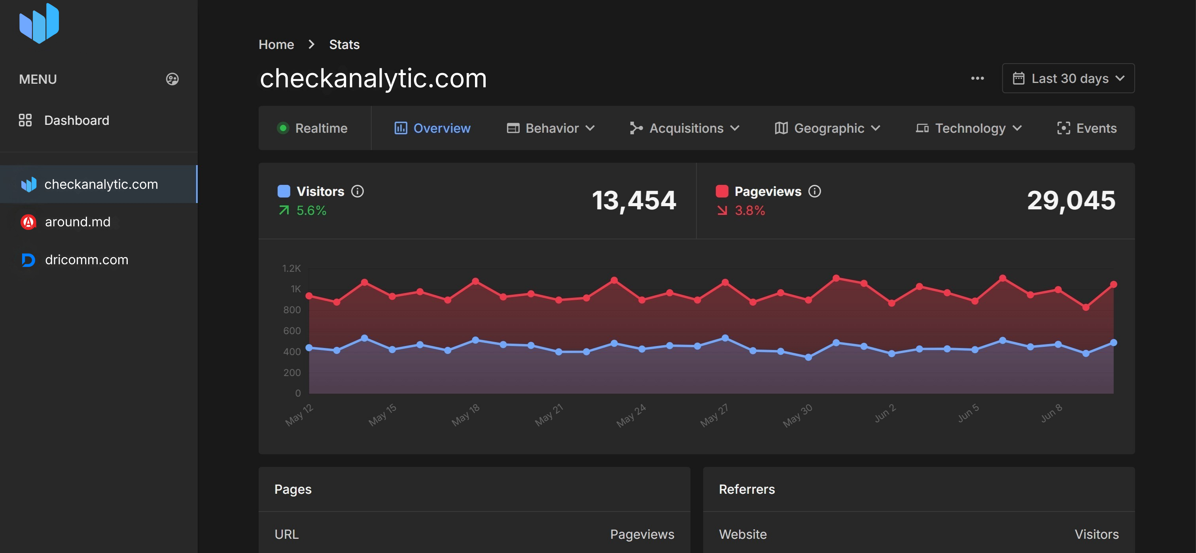Open the more options ellipsis near date picker
Image resolution: width=1196 pixels, height=553 pixels.
(x=977, y=78)
